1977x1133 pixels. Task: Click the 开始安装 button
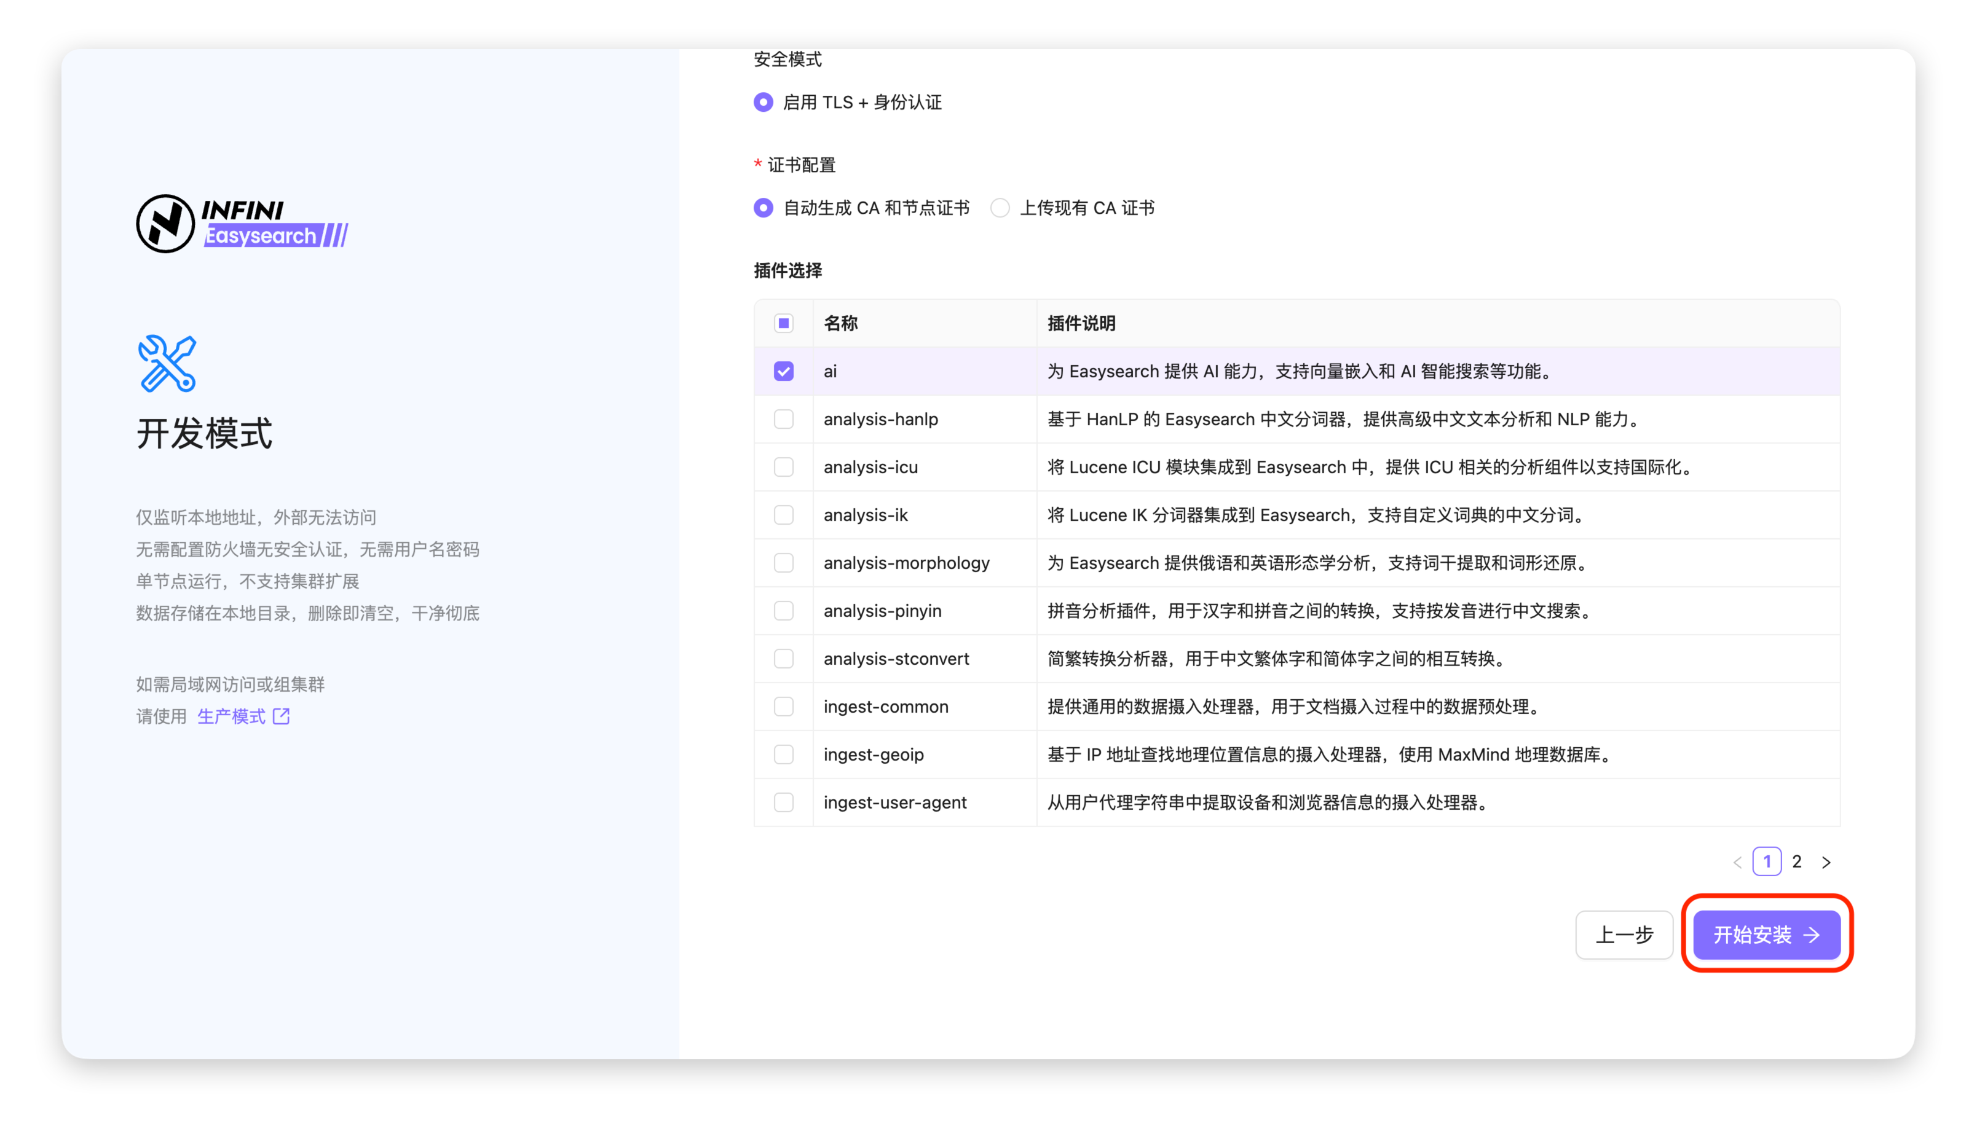(1766, 935)
